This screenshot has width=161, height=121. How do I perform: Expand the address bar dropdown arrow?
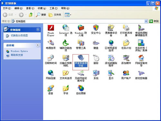point(146,21)
